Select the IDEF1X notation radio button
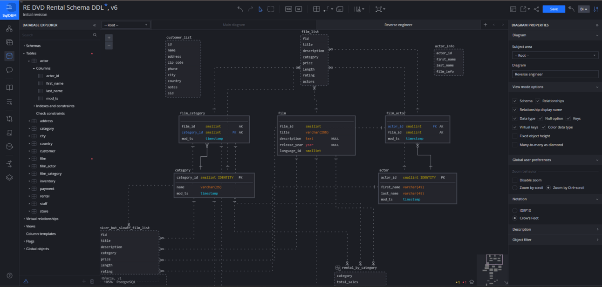 [x=515, y=211]
